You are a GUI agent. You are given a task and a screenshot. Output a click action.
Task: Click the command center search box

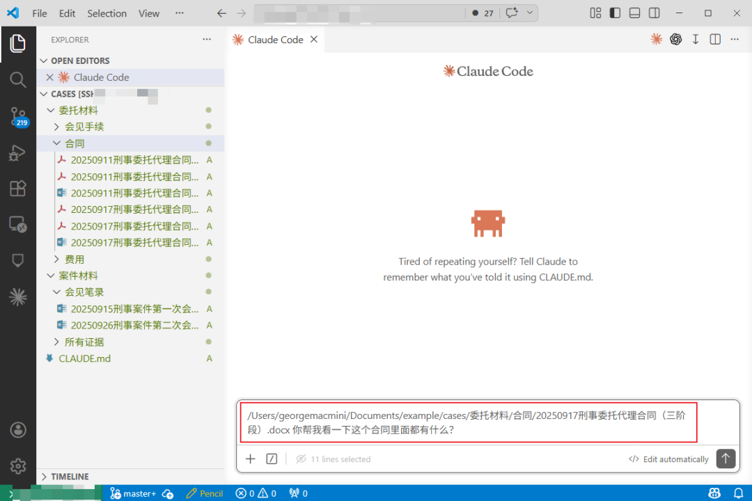[360, 13]
